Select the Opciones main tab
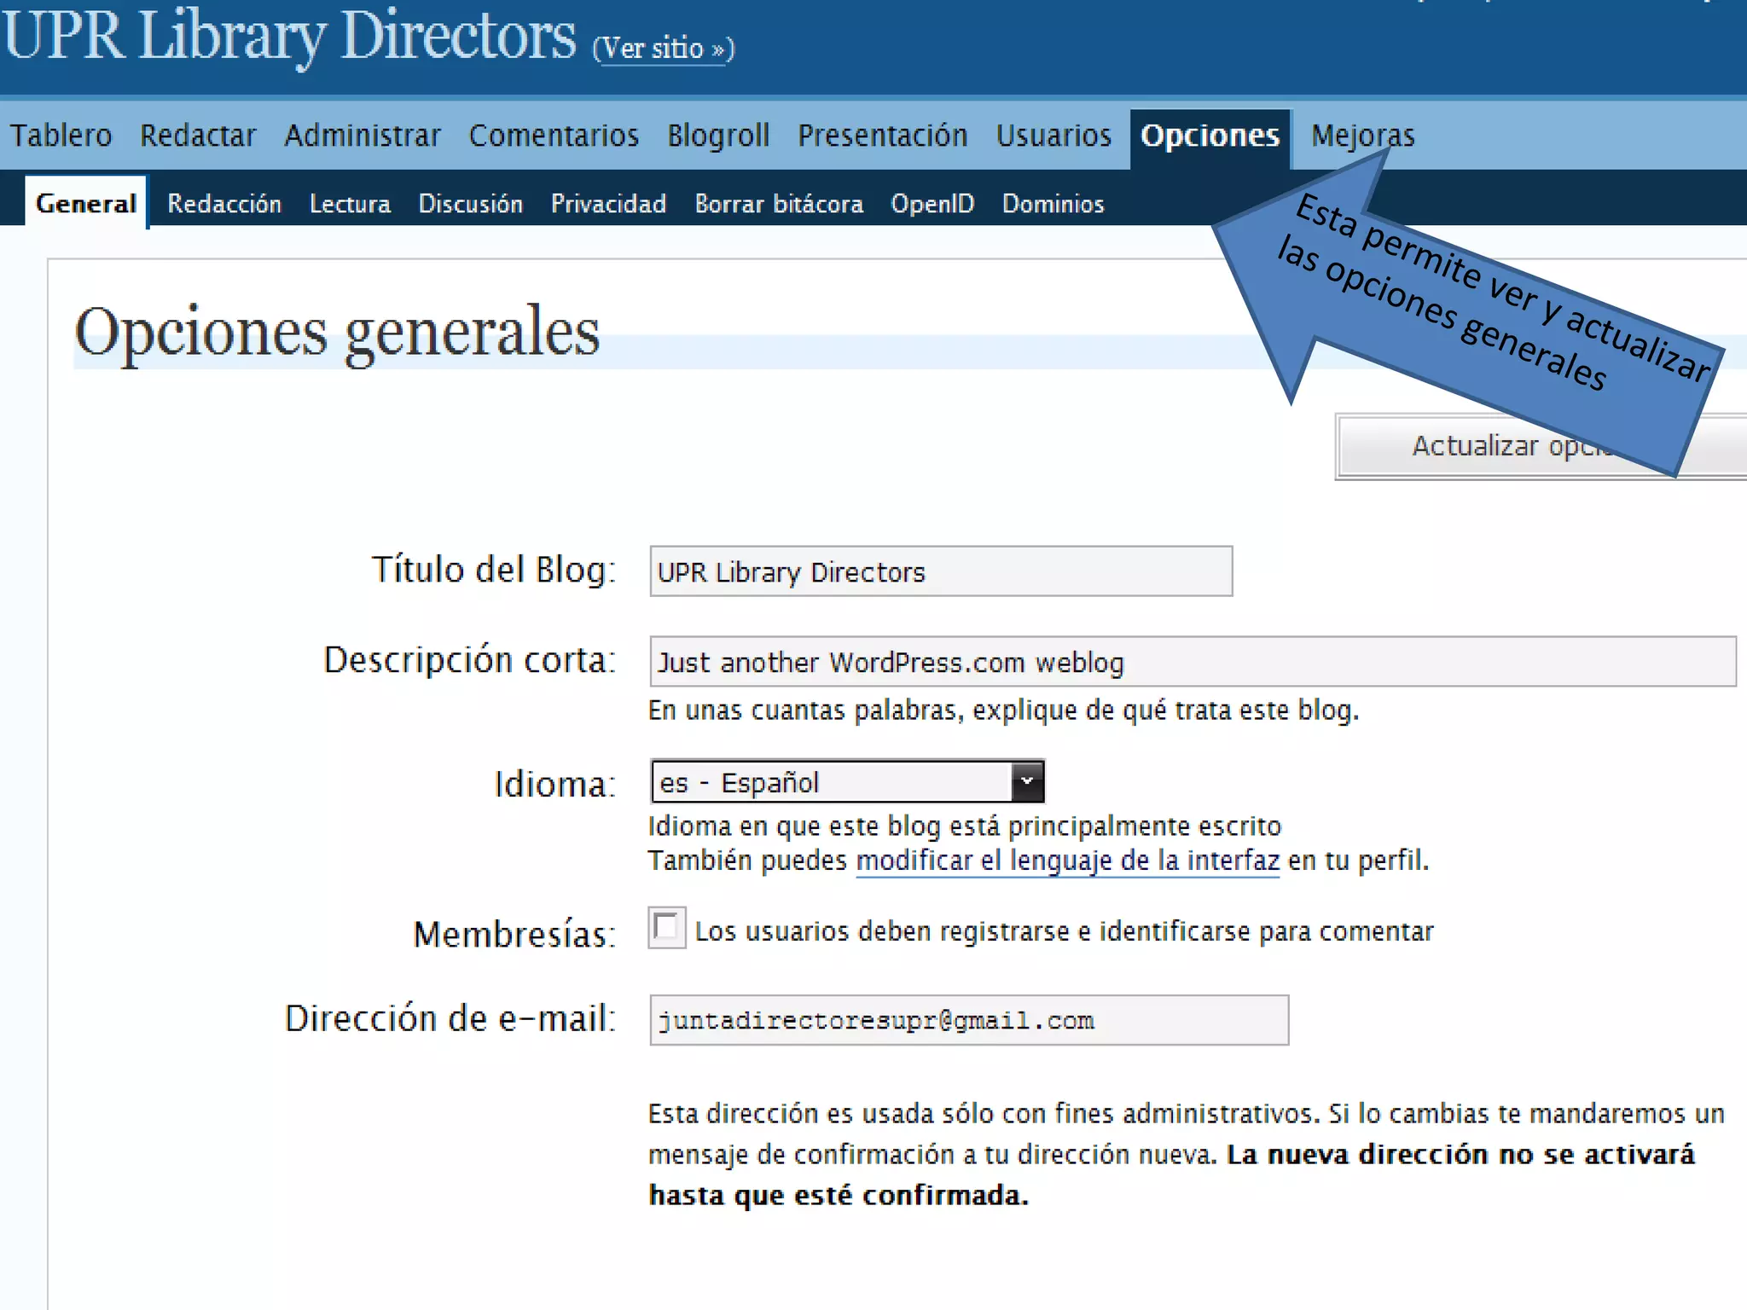 click(1210, 137)
